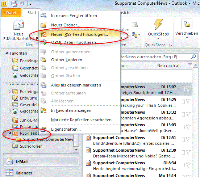Select 'Neuen RSS-Feed hinzufügen...' entry
Image resolution: width=200 pixels, height=177 pixels.
[x=80, y=34]
